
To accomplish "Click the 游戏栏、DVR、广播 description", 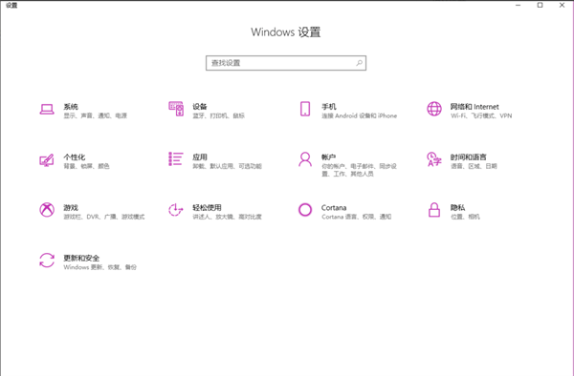I will pos(104,217).
